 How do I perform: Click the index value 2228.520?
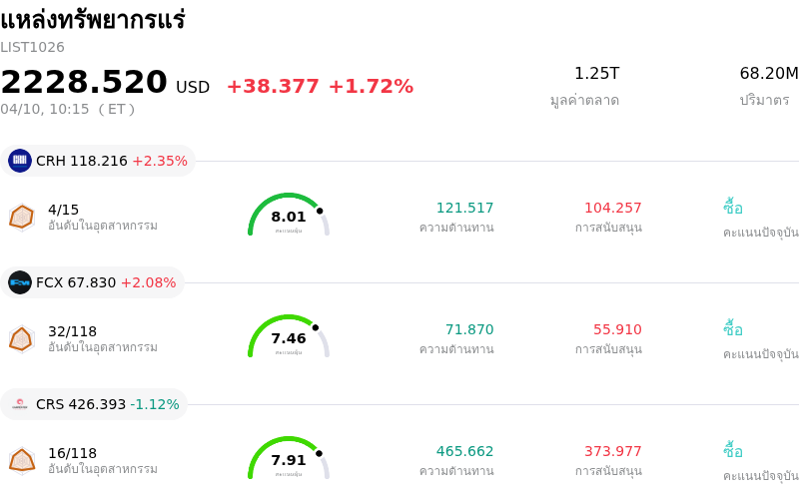[84, 83]
